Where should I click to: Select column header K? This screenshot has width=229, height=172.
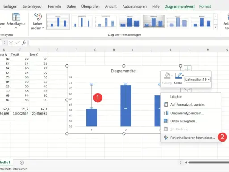click(x=170, y=50)
